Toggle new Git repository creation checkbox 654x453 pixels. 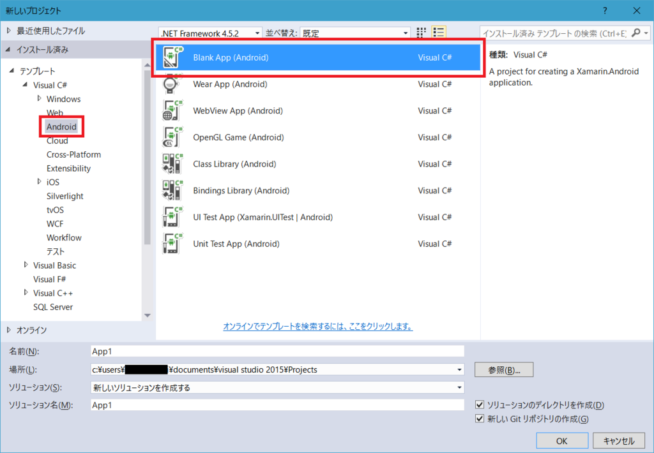click(480, 419)
